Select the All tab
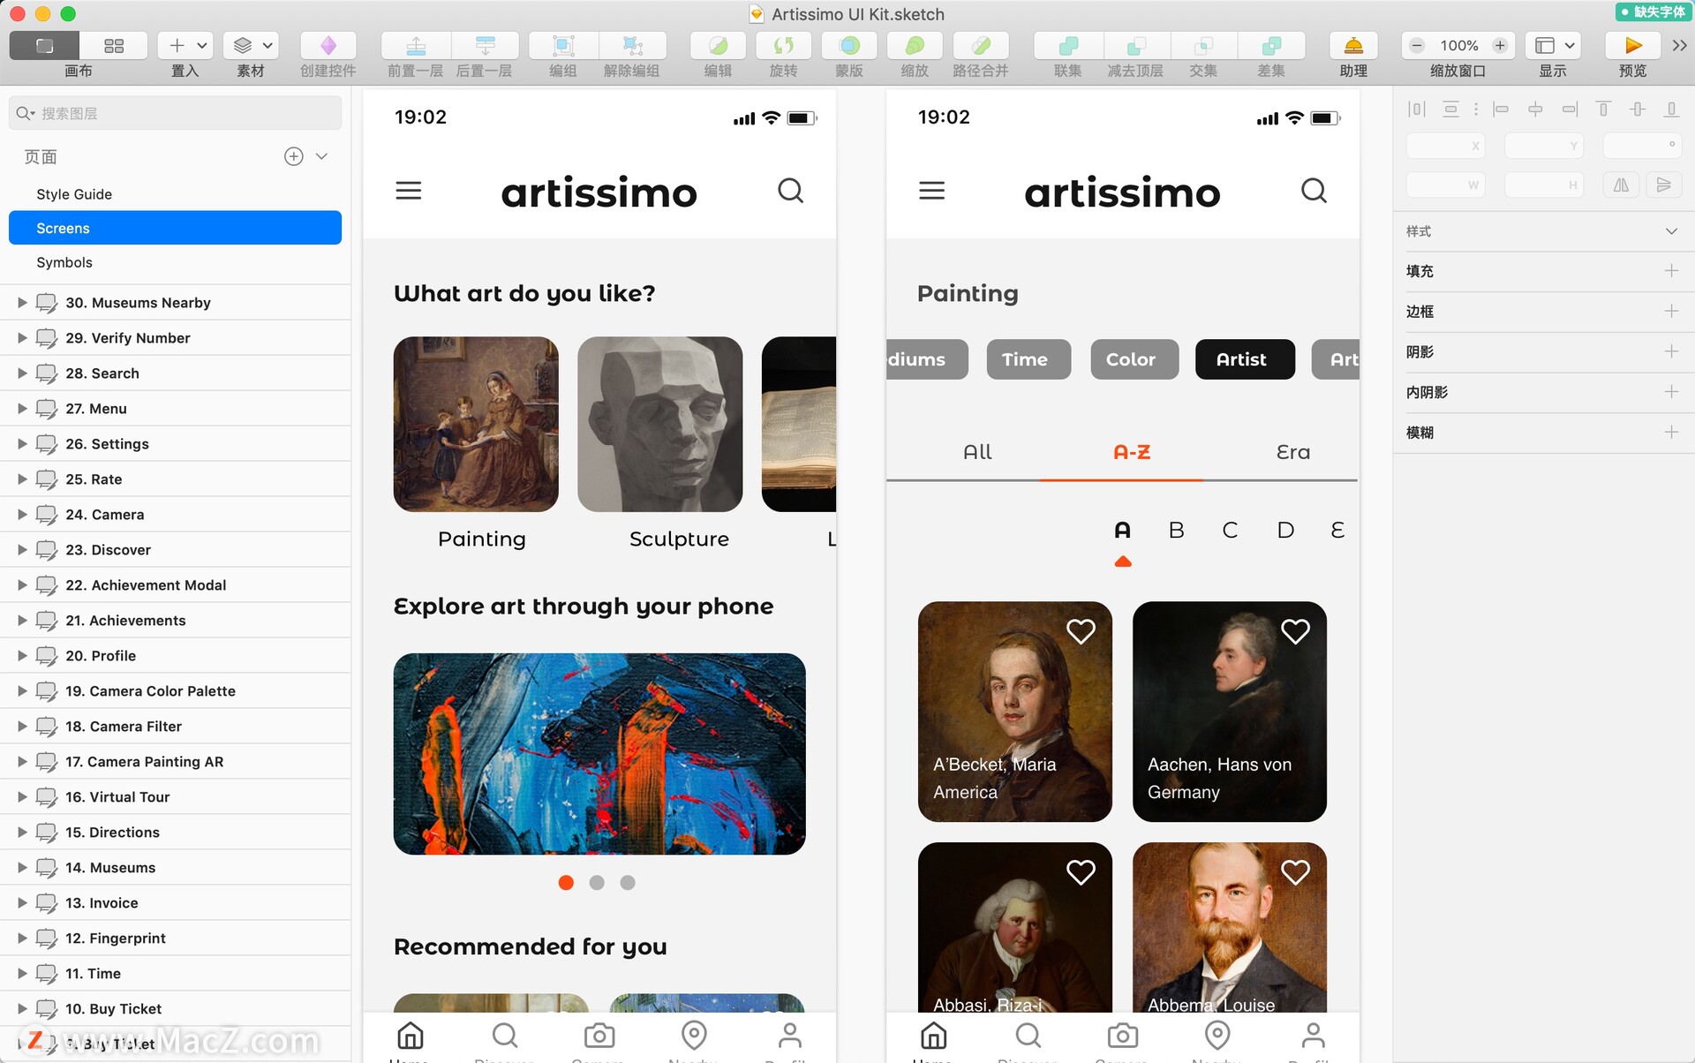Screen dimensions: 1695x1063 (x=977, y=452)
